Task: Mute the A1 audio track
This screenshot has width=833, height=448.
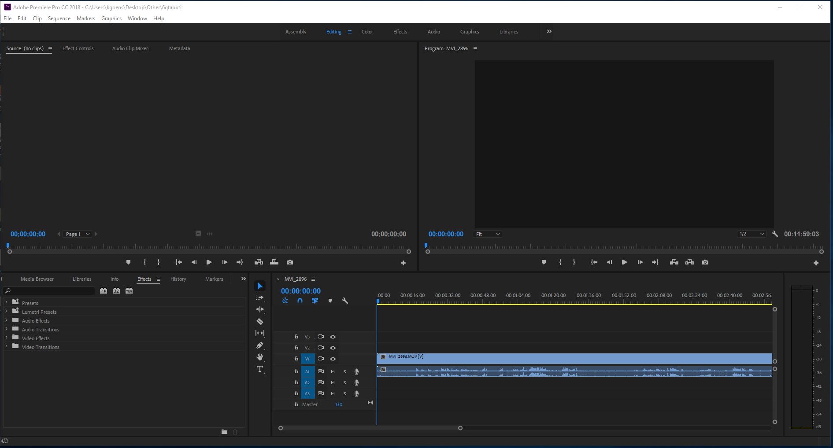Action: (x=333, y=371)
